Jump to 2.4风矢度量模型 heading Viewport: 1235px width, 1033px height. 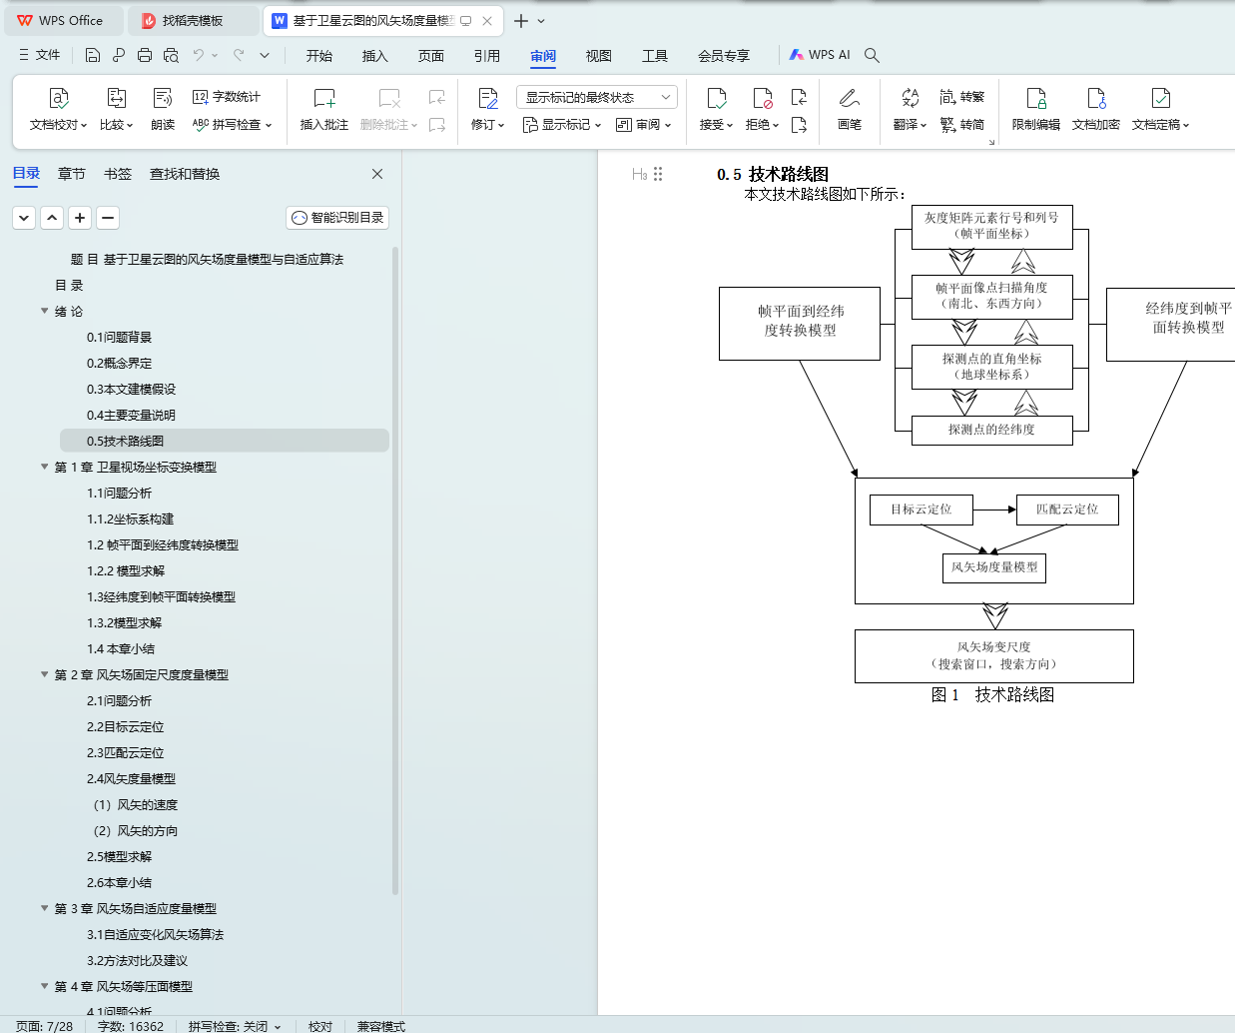click(131, 778)
